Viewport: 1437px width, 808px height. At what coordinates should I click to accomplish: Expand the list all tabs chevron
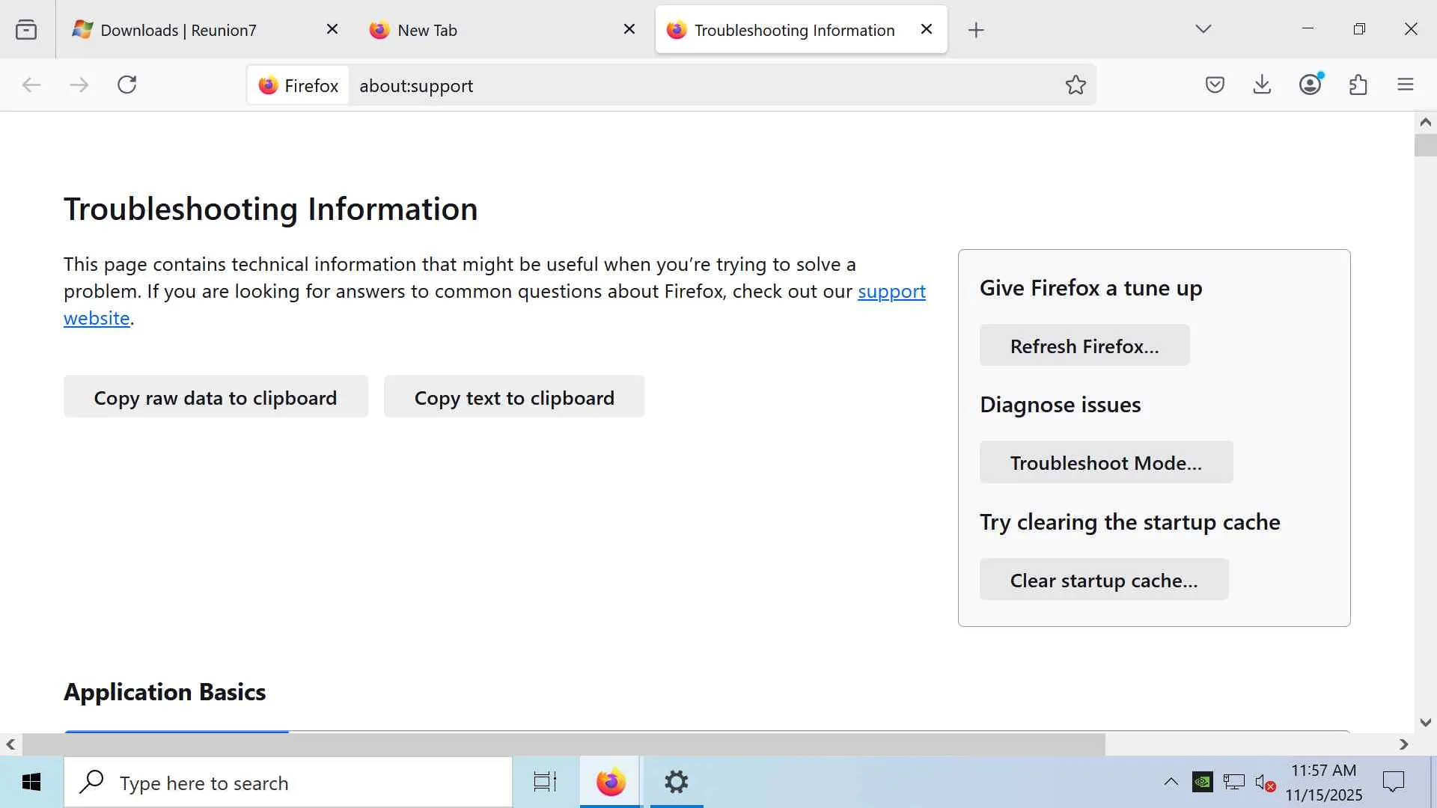point(1203,29)
